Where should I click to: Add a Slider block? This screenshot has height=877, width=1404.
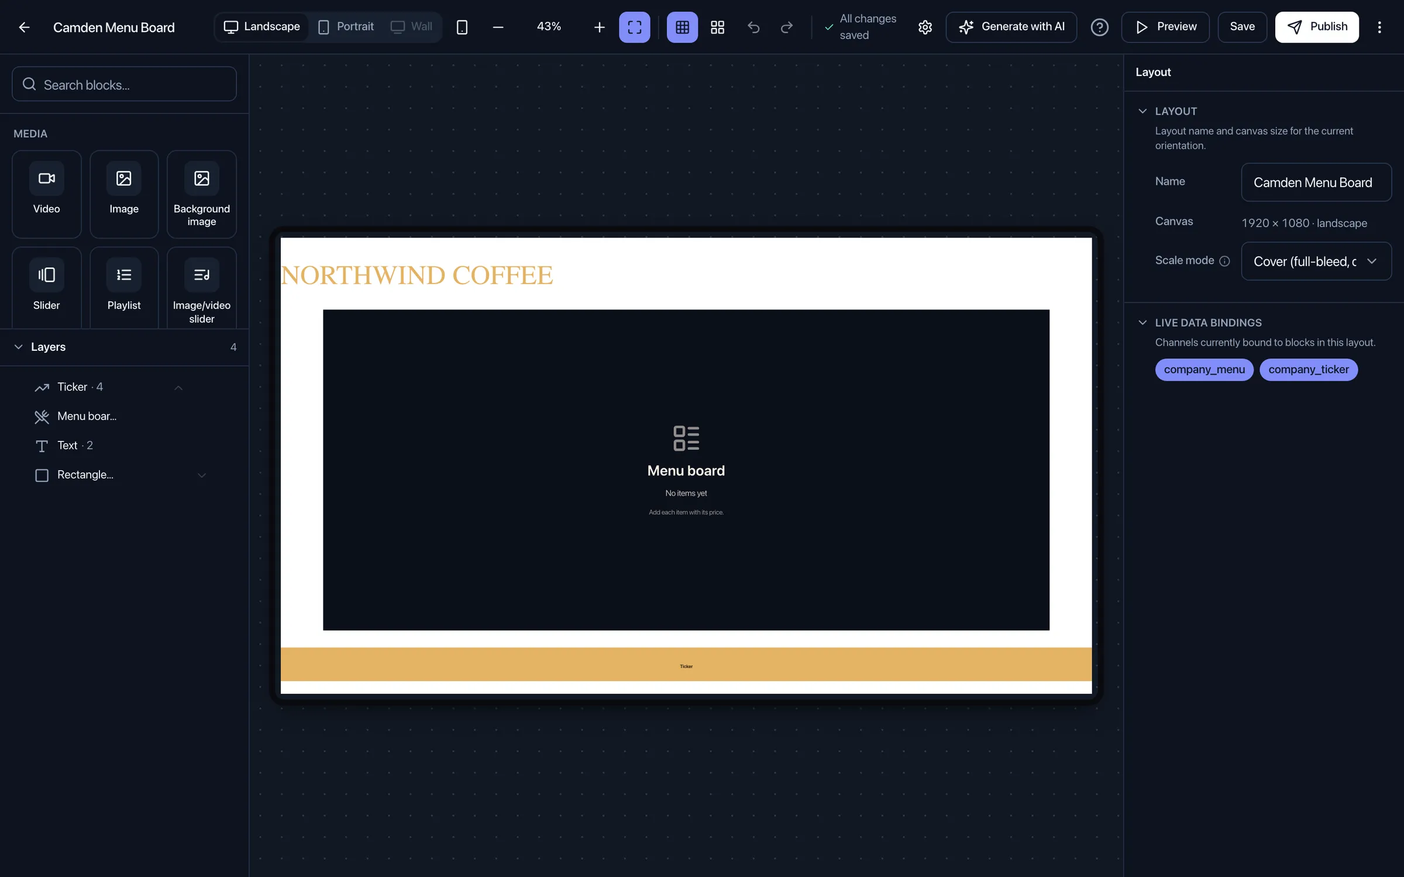tap(47, 288)
